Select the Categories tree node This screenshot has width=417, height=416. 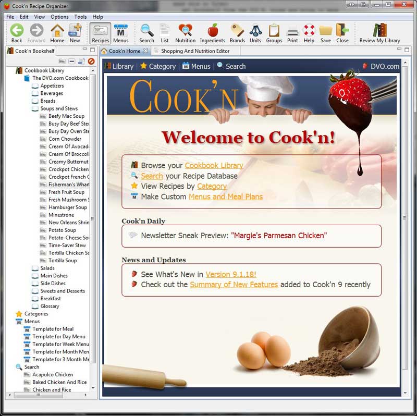tap(36, 314)
